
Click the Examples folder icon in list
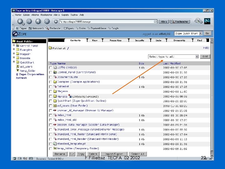[55, 82]
